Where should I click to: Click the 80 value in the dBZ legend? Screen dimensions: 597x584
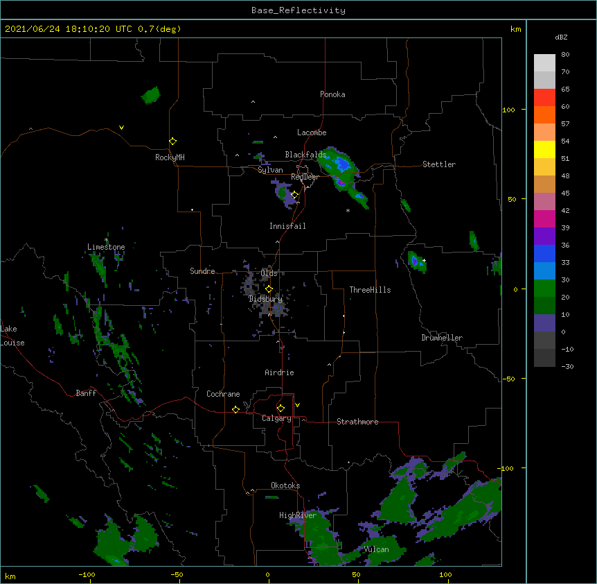point(565,55)
